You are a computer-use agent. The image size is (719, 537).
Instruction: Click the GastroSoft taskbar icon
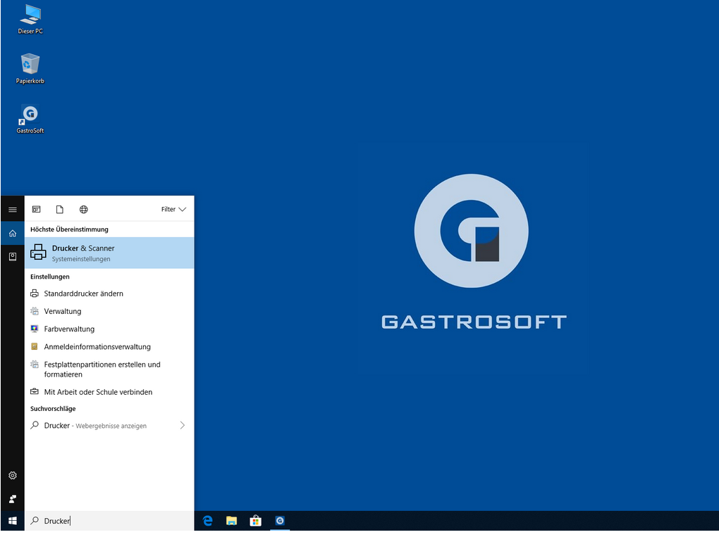[x=280, y=521]
